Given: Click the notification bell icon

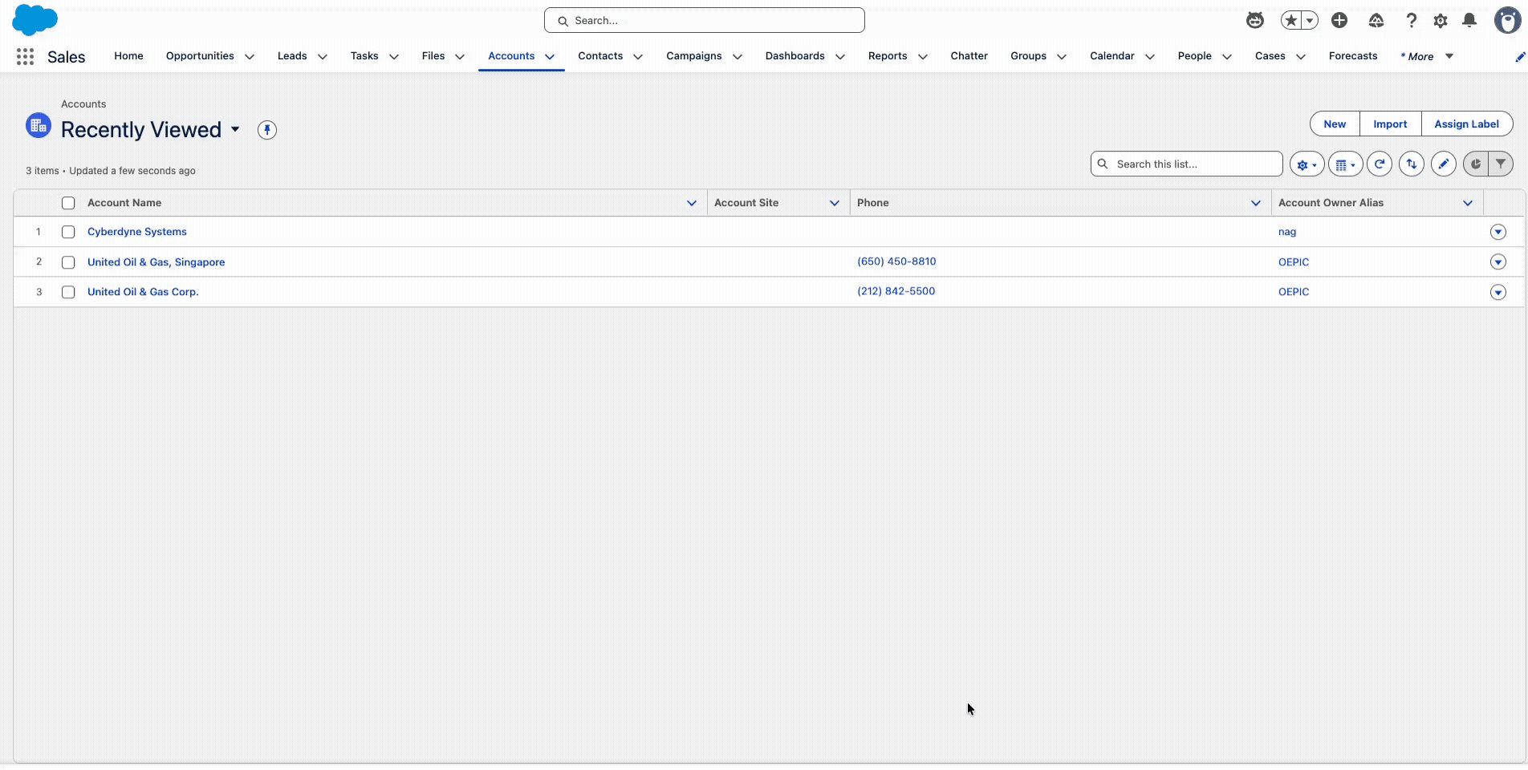Looking at the screenshot, I should pyautogui.click(x=1469, y=20).
